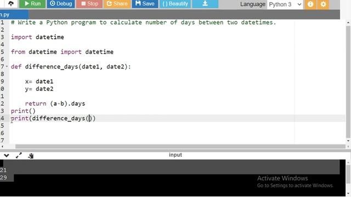The image size is (351, 197).
Task: Click the editor scrollbar's down arrow
Action: click(348, 141)
